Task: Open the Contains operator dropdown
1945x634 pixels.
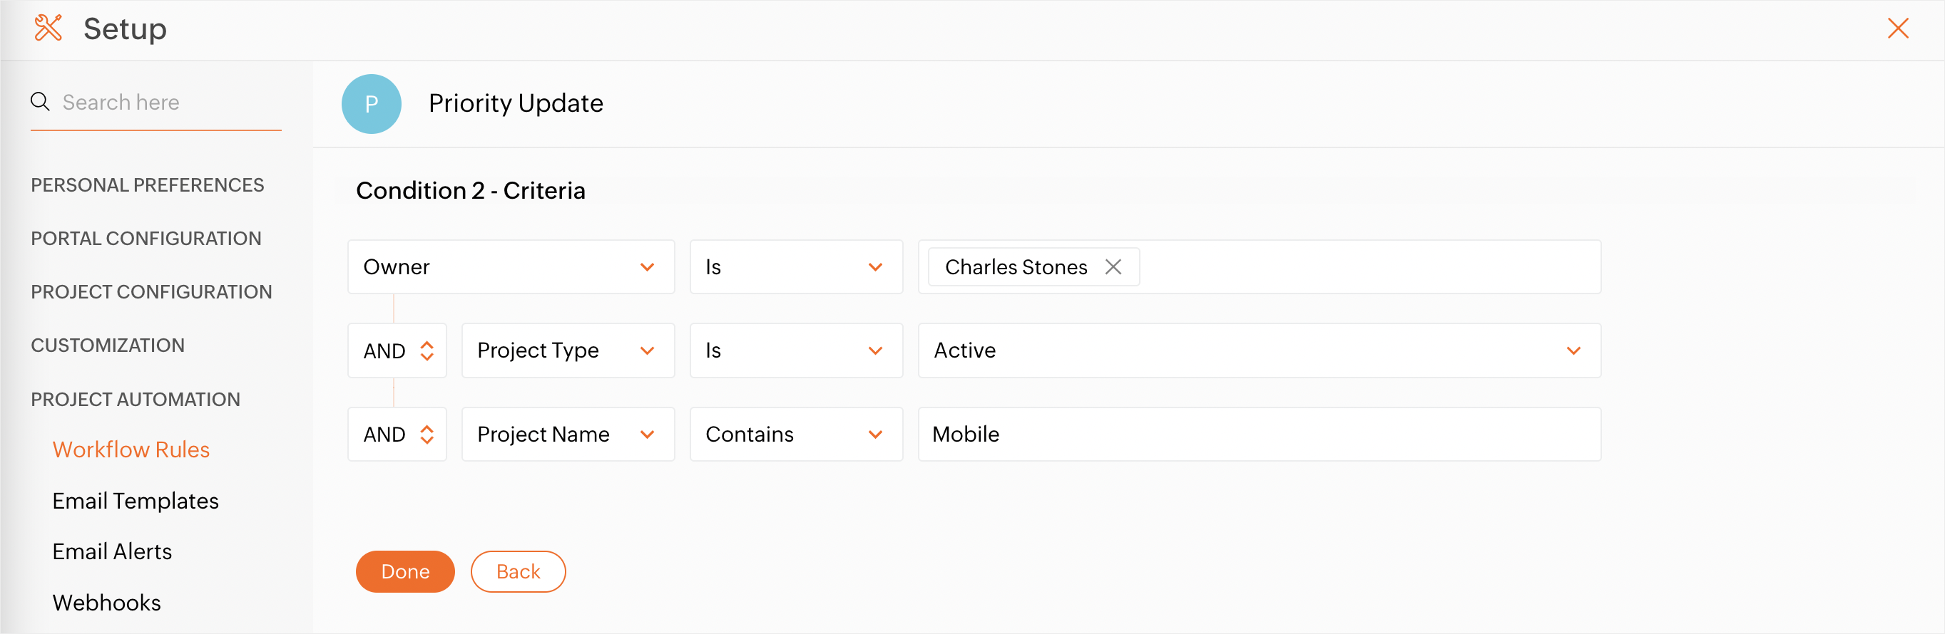Action: (796, 435)
